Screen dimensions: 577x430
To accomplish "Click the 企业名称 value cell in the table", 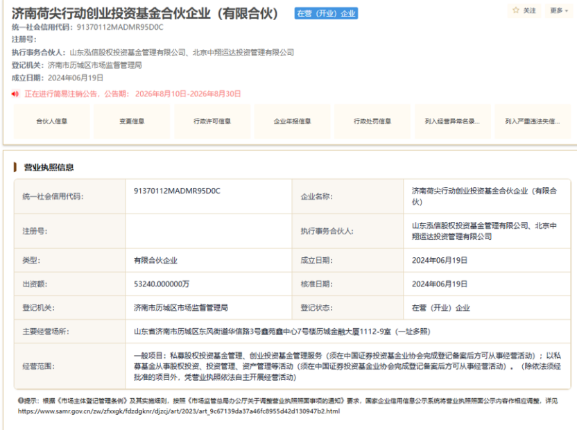I will (x=486, y=196).
